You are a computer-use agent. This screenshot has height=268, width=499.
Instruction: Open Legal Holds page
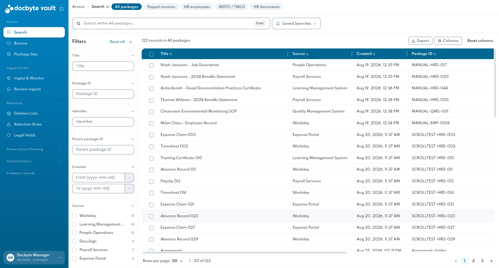pos(34,135)
